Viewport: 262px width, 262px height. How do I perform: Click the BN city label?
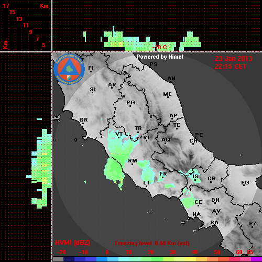(x=215, y=200)
